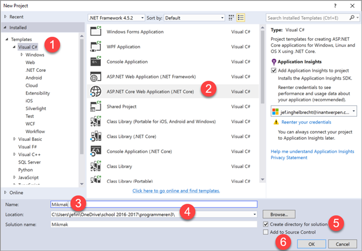This screenshot has height=251, width=362.
Task: Click the Microsoft account logo icon
Action: (276, 112)
